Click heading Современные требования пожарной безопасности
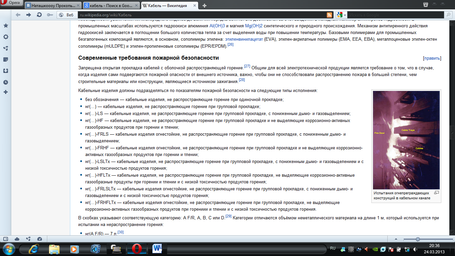 (x=148, y=58)
